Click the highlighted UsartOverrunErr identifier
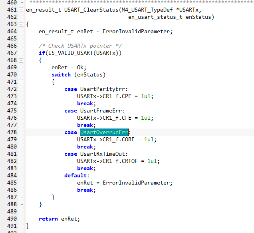254x233 pixels. (x=104, y=133)
